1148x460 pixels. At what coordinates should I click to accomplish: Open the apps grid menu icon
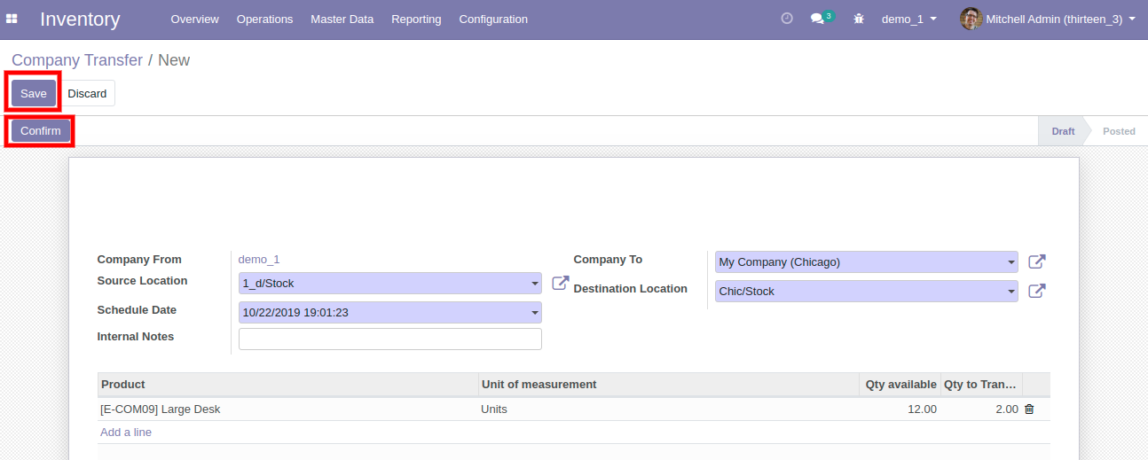12,19
